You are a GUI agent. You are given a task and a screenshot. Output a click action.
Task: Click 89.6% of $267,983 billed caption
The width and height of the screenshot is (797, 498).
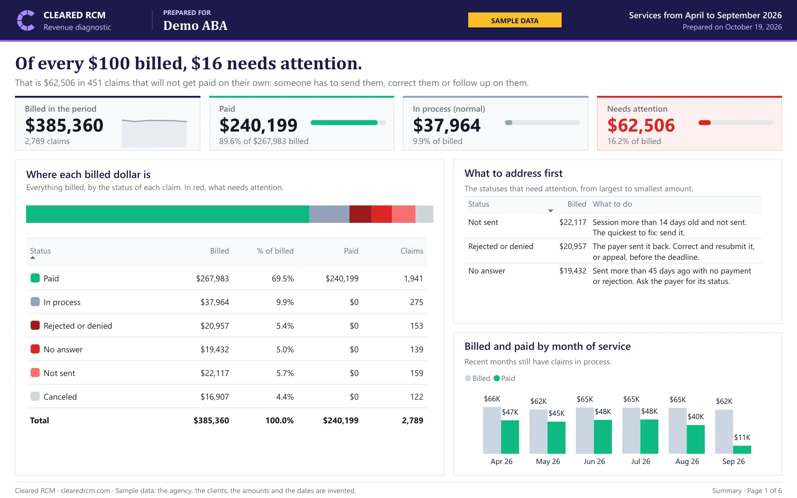[x=264, y=141]
